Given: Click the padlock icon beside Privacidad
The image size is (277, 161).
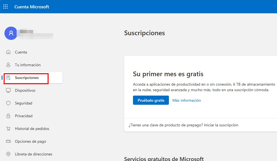Looking at the screenshot, I should coord(8,116).
